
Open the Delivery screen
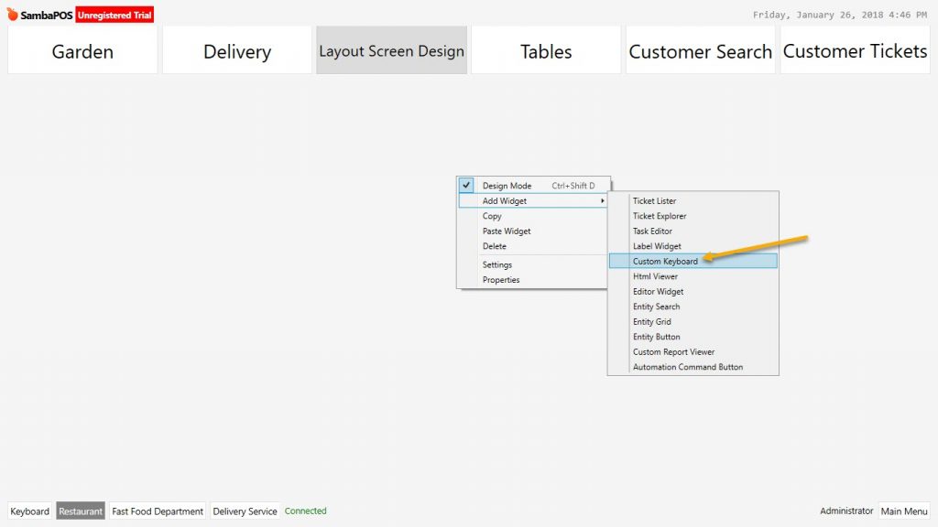(237, 50)
